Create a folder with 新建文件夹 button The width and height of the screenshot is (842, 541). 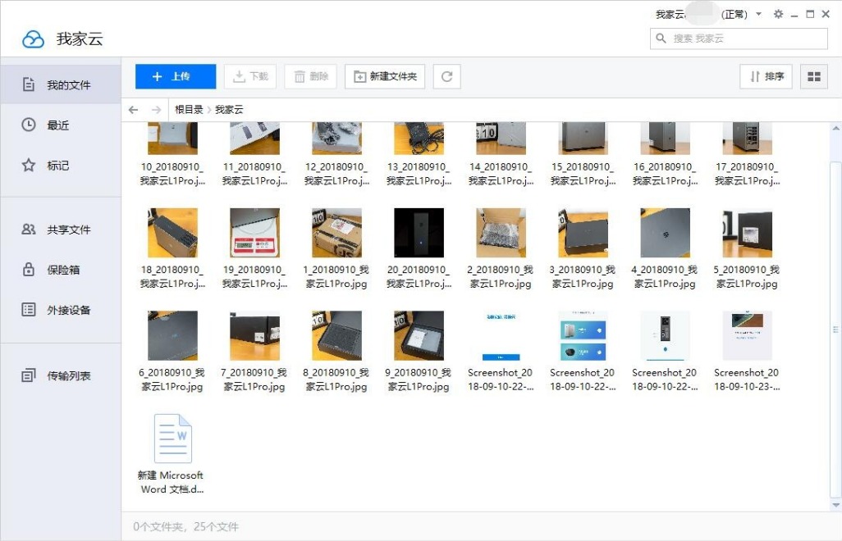385,76
